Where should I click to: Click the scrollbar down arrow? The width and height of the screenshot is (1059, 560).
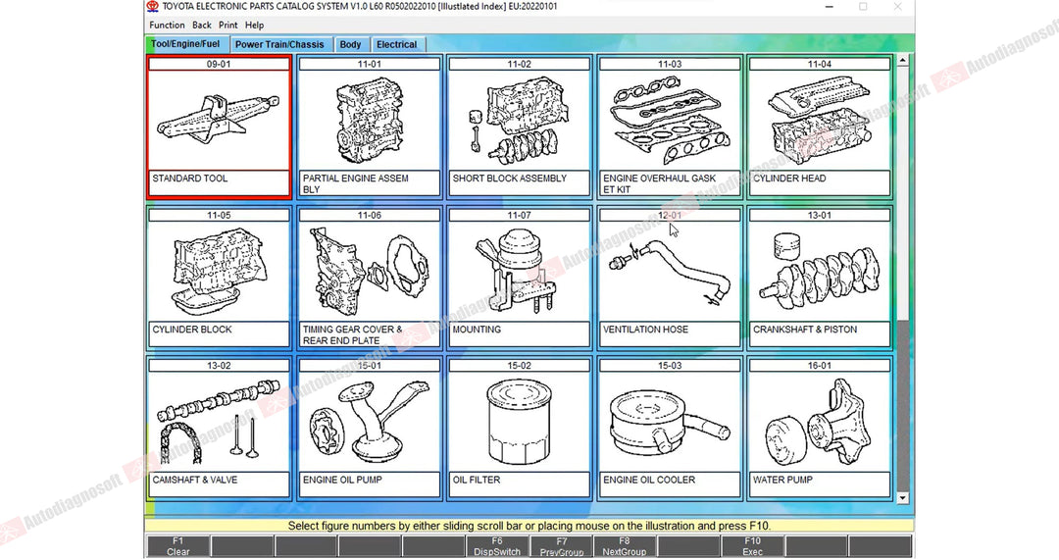coord(902,498)
